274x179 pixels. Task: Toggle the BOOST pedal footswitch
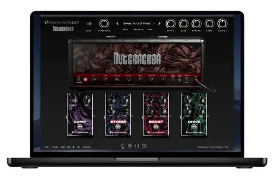click(156, 126)
